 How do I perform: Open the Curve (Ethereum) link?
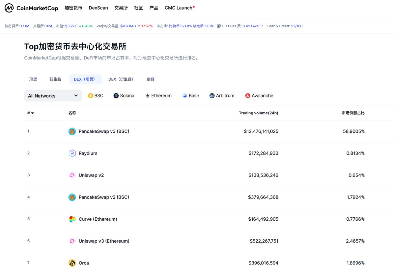coord(98,219)
